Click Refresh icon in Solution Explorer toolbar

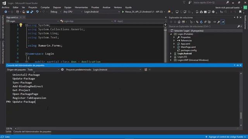point(201,22)
